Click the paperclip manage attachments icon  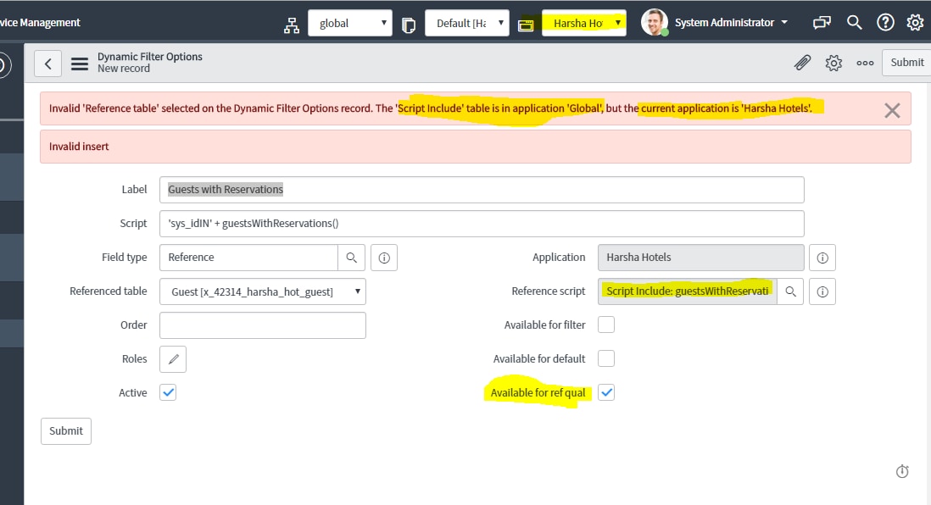pyautogui.click(x=802, y=63)
